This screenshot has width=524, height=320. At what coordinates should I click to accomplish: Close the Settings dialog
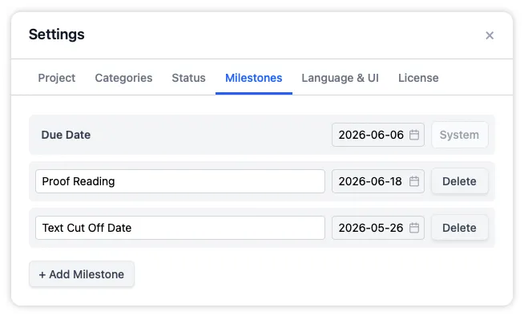490,35
